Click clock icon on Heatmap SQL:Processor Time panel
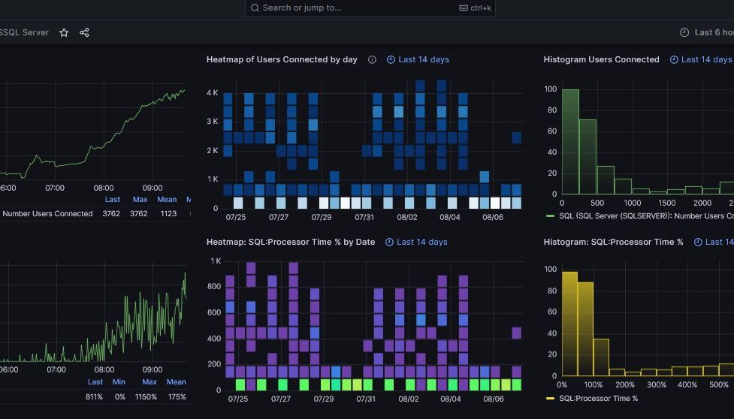Image resolution: width=734 pixels, height=419 pixels. coord(389,242)
